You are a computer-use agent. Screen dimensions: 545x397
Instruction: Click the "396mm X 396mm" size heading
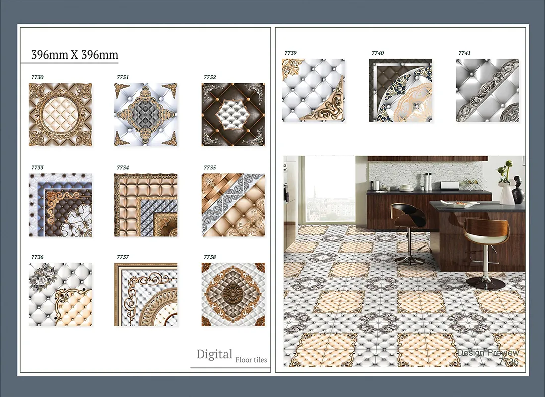pyautogui.click(x=74, y=55)
